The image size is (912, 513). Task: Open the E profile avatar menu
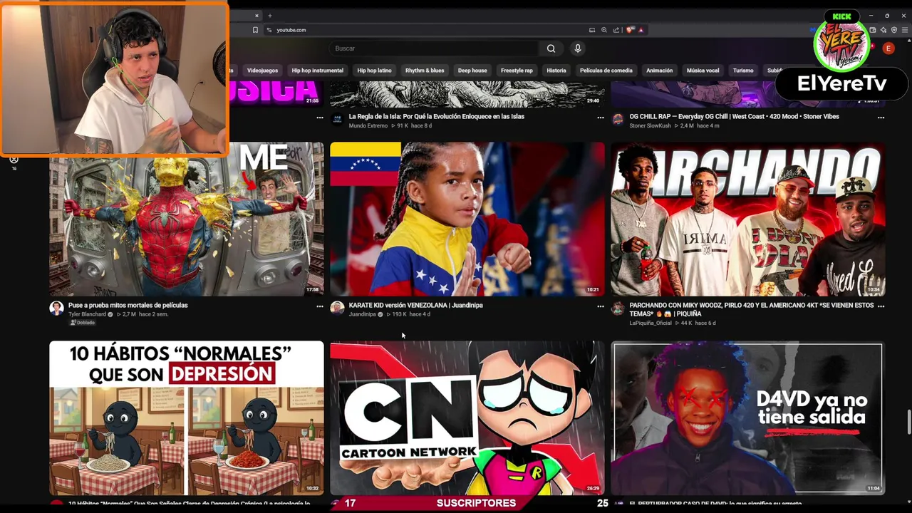point(888,48)
